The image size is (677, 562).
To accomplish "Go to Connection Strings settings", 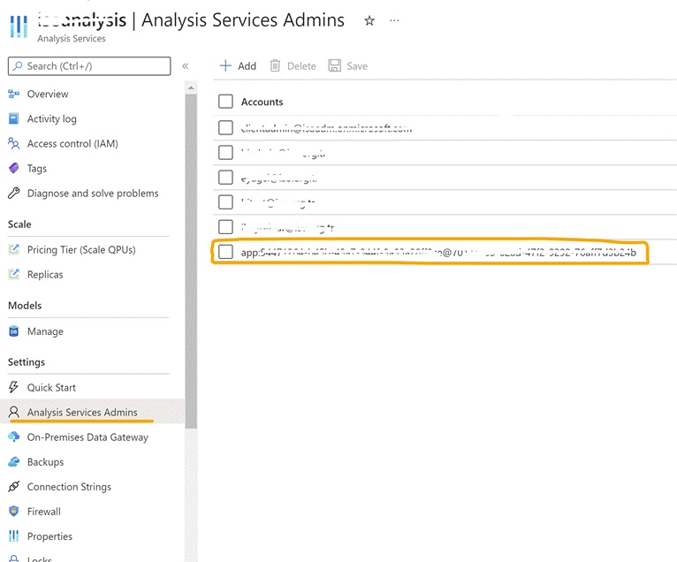I will (x=69, y=487).
